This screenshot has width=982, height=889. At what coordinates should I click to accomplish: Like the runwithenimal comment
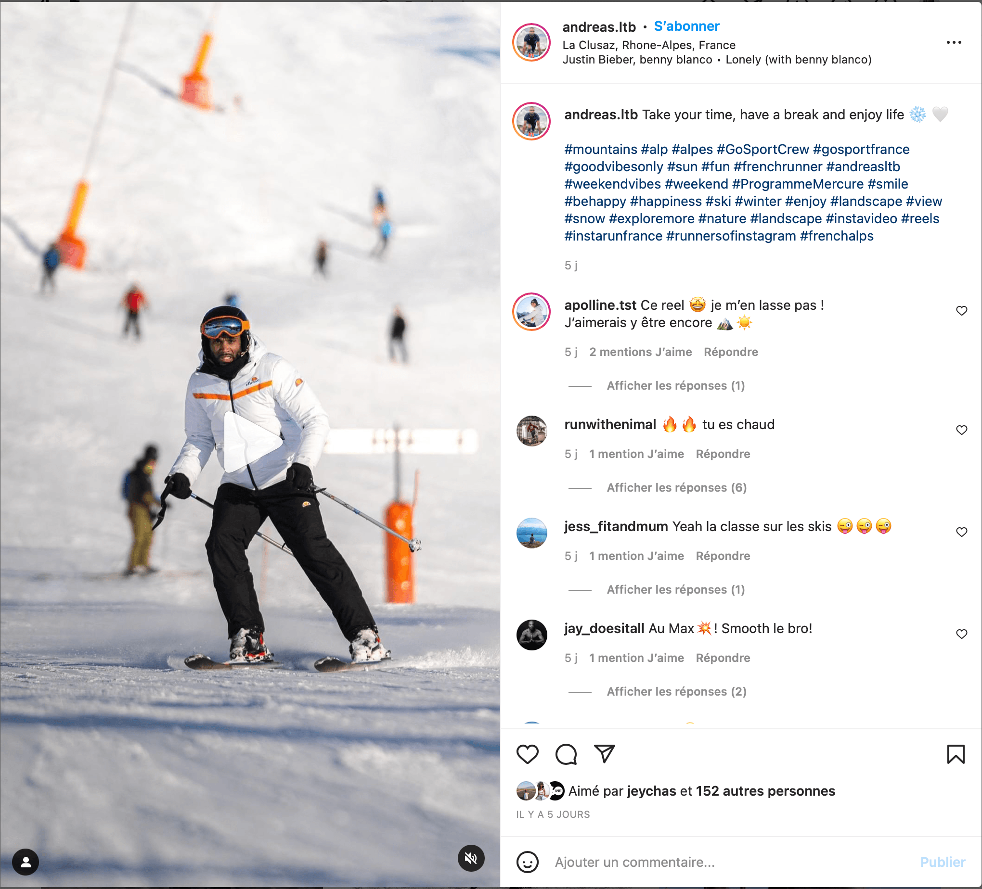click(x=961, y=430)
